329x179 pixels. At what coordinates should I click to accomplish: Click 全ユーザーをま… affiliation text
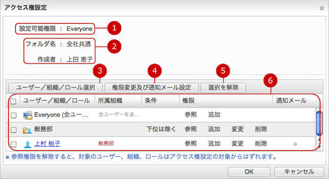pyautogui.click(x=119, y=115)
